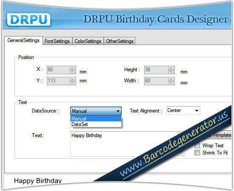Switch to the FontSettings tab
Screen dimensions: 234x191
[x=57, y=41]
